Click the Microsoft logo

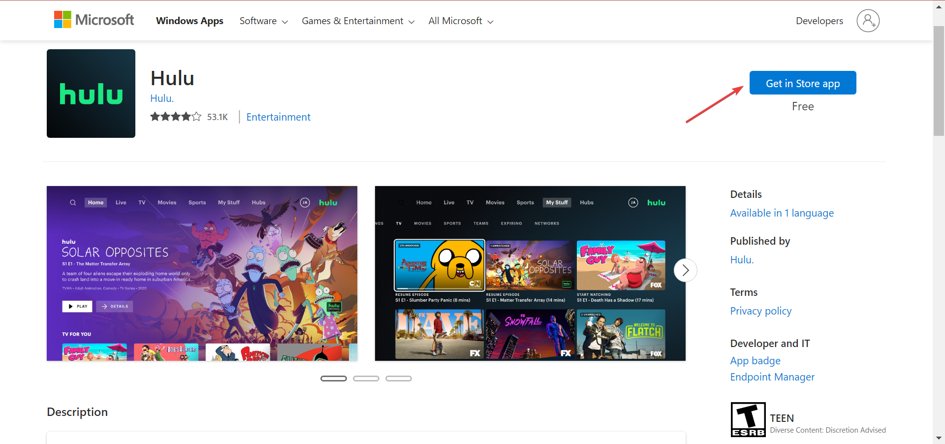coord(94,20)
